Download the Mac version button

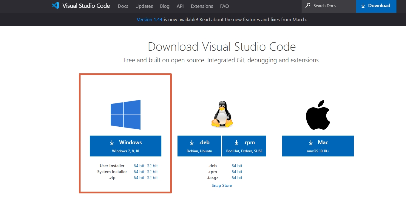tap(318, 146)
